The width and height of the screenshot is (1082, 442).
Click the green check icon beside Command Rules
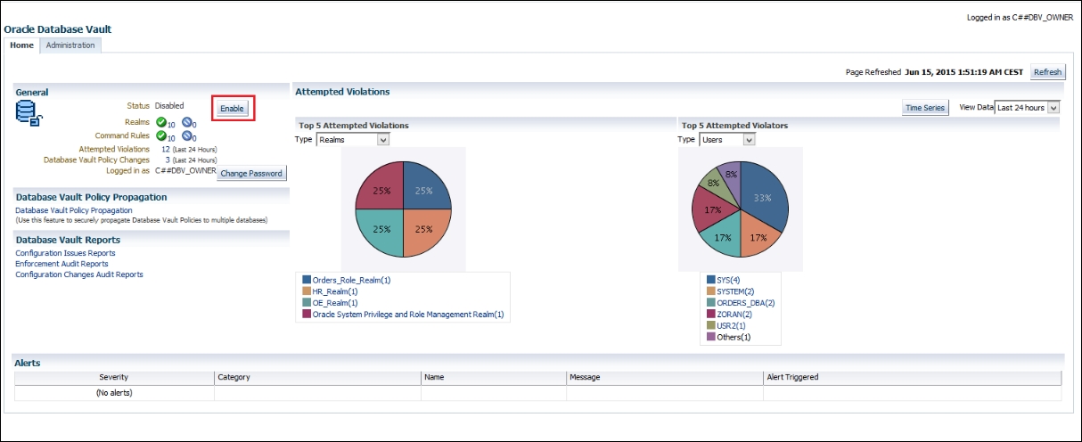pyautogui.click(x=160, y=135)
